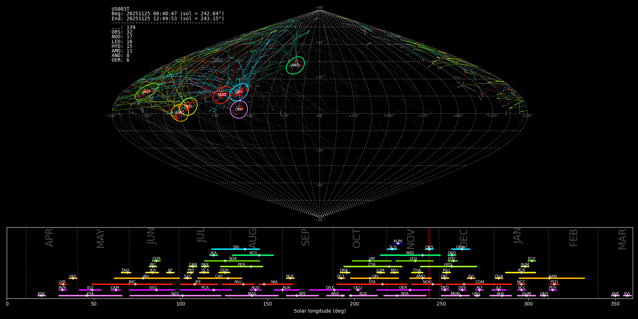Image resolution: width=638 pixels, height=319 pixels.
Task: Click the GEM shower bar in timeline
Action: click(x=460, y=249)
